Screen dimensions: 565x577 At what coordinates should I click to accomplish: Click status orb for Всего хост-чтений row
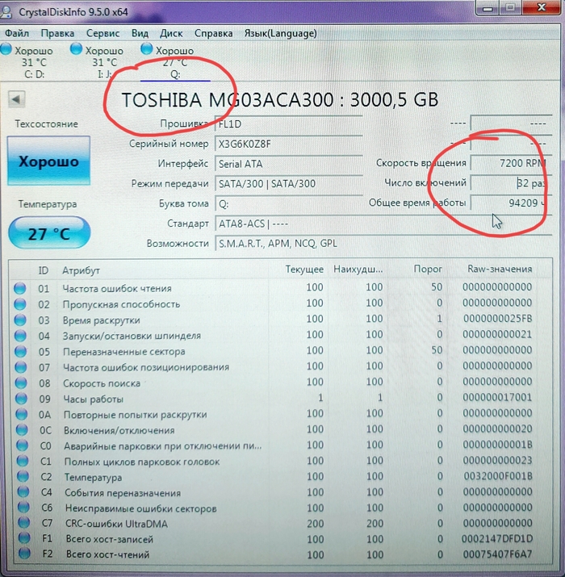pyautogui.click(x=20, y=555)
